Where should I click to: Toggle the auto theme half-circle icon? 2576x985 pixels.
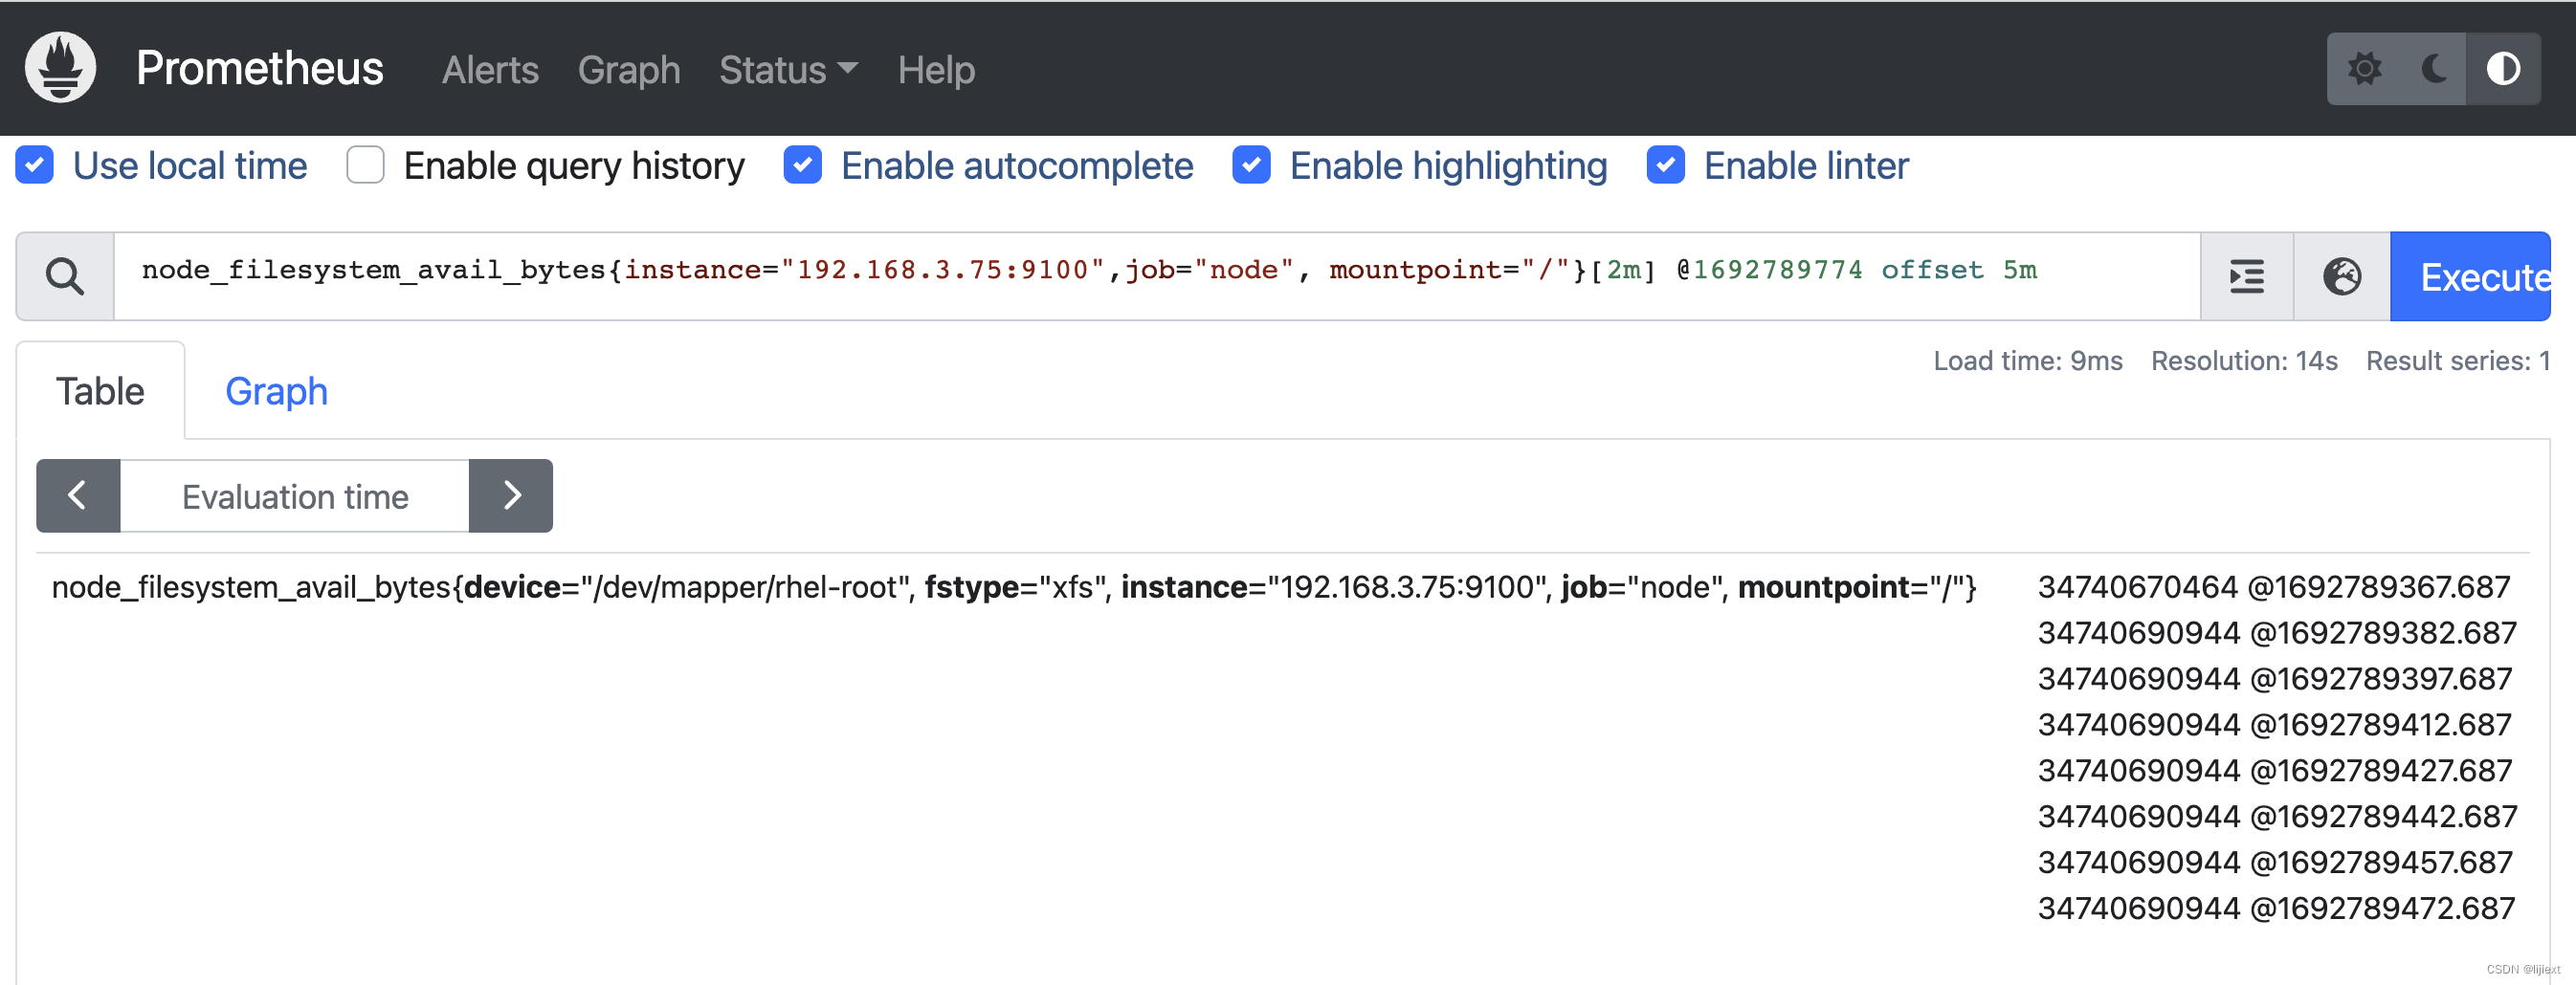click(2504, 68)
